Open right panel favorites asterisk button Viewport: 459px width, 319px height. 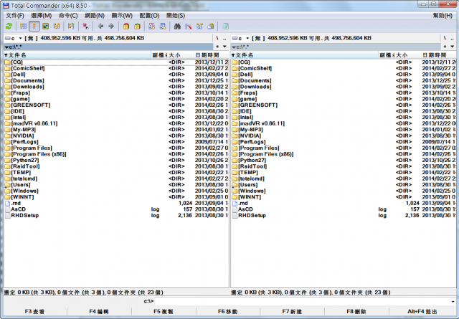pyautogui.click(x=445, y=47)
